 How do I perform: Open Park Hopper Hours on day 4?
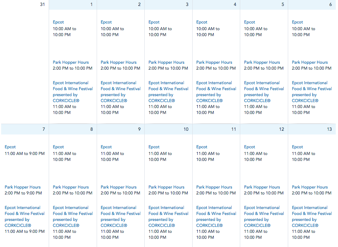click(x=214, y=62)
